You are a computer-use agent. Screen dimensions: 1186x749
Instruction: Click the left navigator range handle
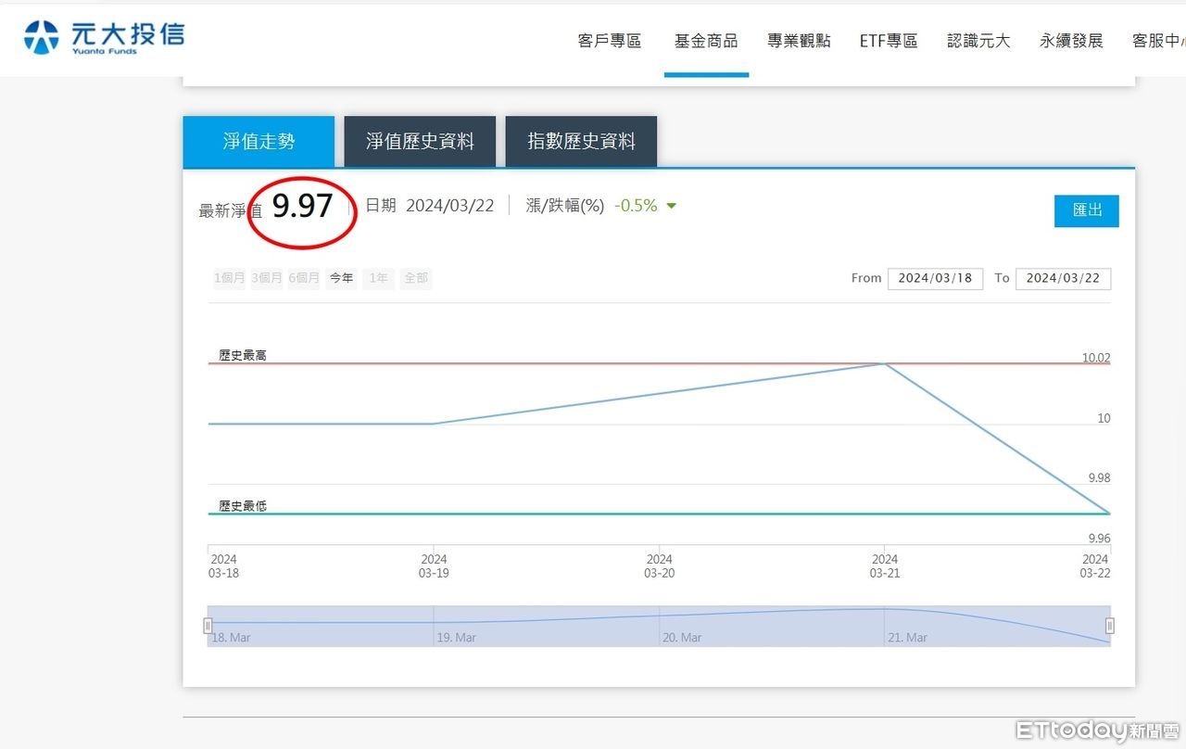coord(208,626)
